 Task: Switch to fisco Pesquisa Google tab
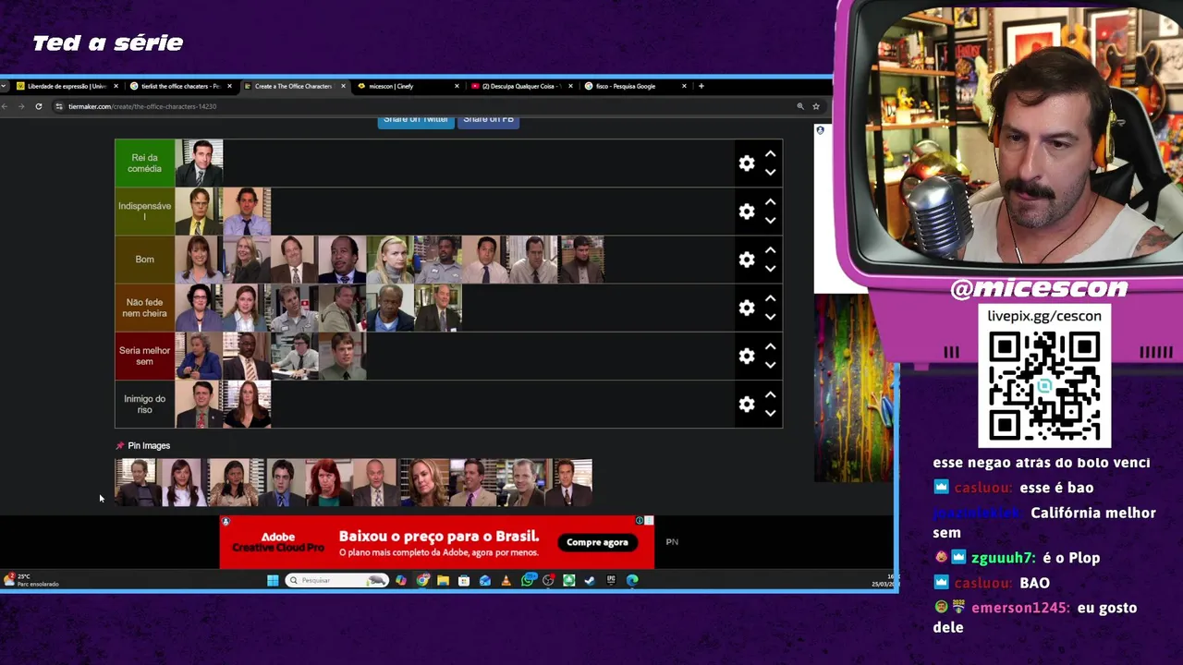click(x=634, y=86)
